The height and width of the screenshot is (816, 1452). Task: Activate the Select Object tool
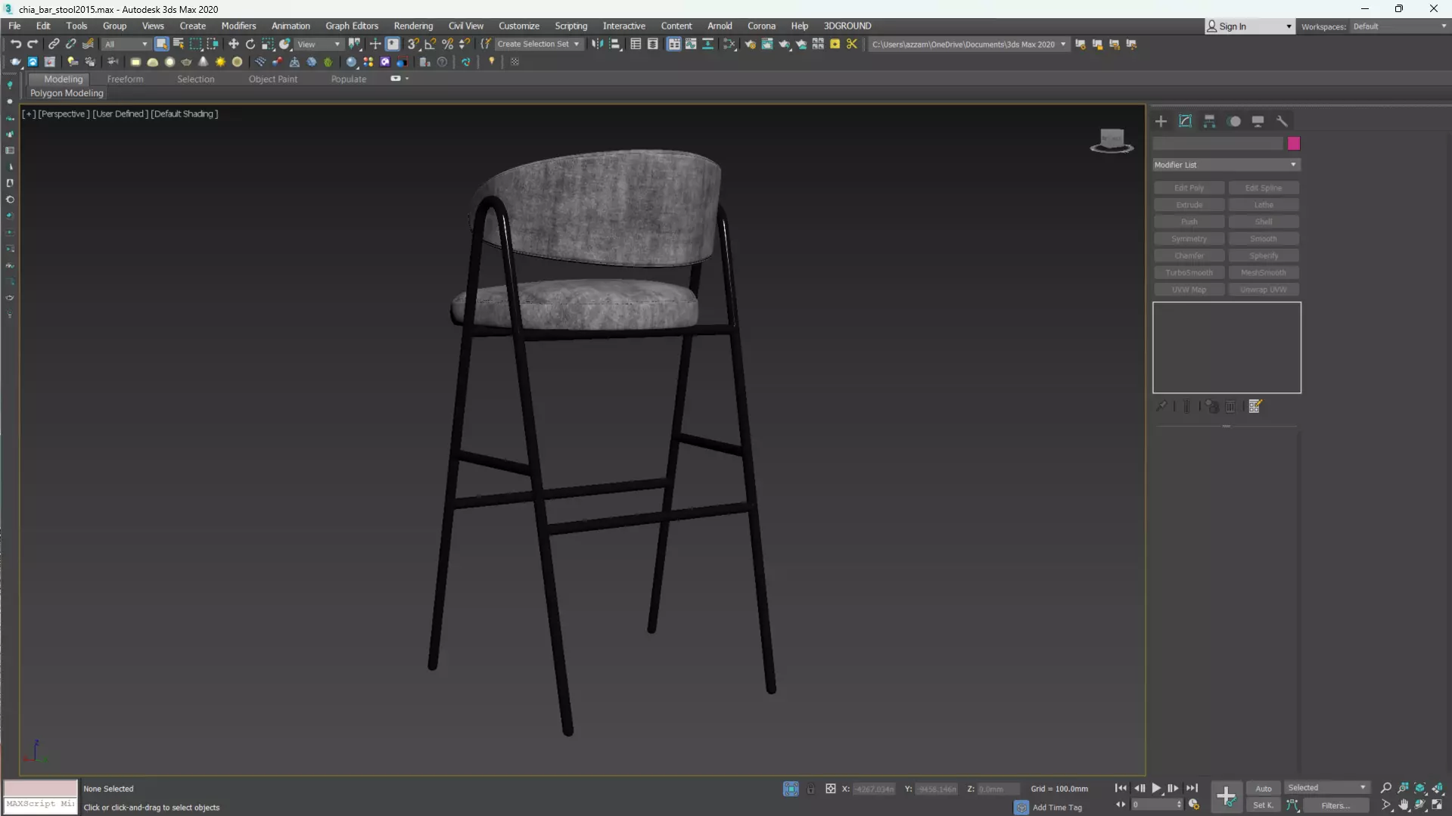click(x=161, y=44)
